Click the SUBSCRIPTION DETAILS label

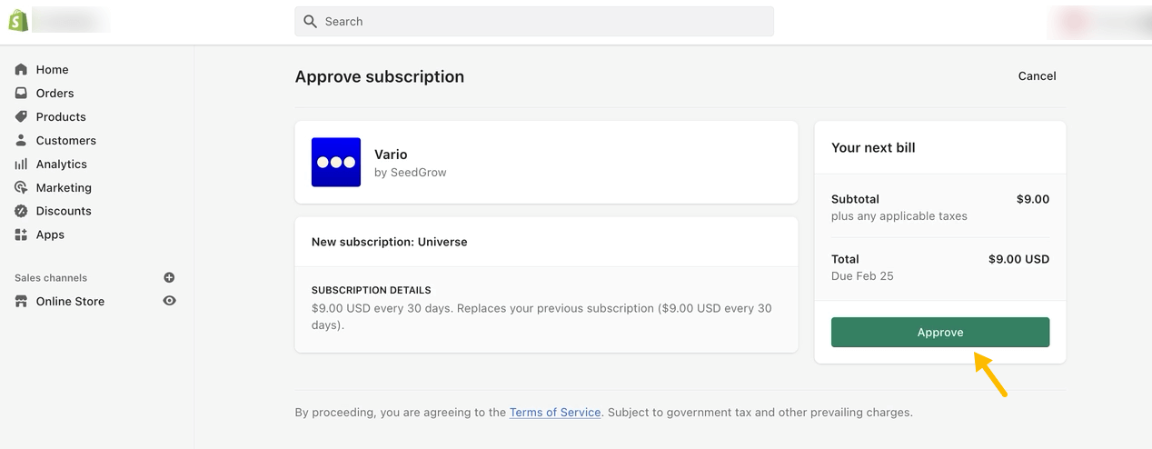[371, 290]
